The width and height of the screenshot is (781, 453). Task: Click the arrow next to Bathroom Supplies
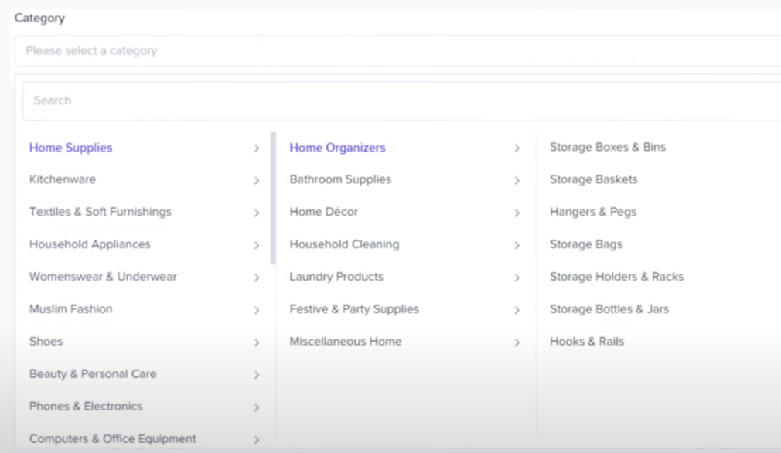[x=517, y=181]
